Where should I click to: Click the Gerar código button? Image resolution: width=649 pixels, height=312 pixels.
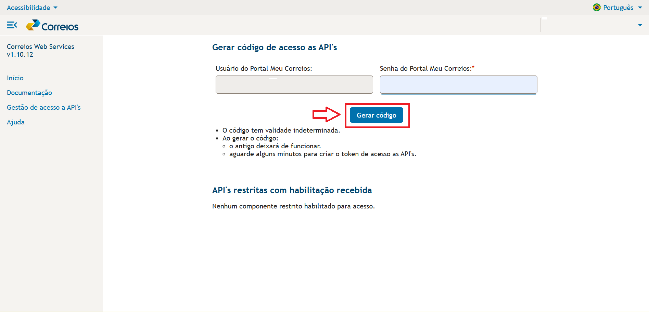[377, 115]
